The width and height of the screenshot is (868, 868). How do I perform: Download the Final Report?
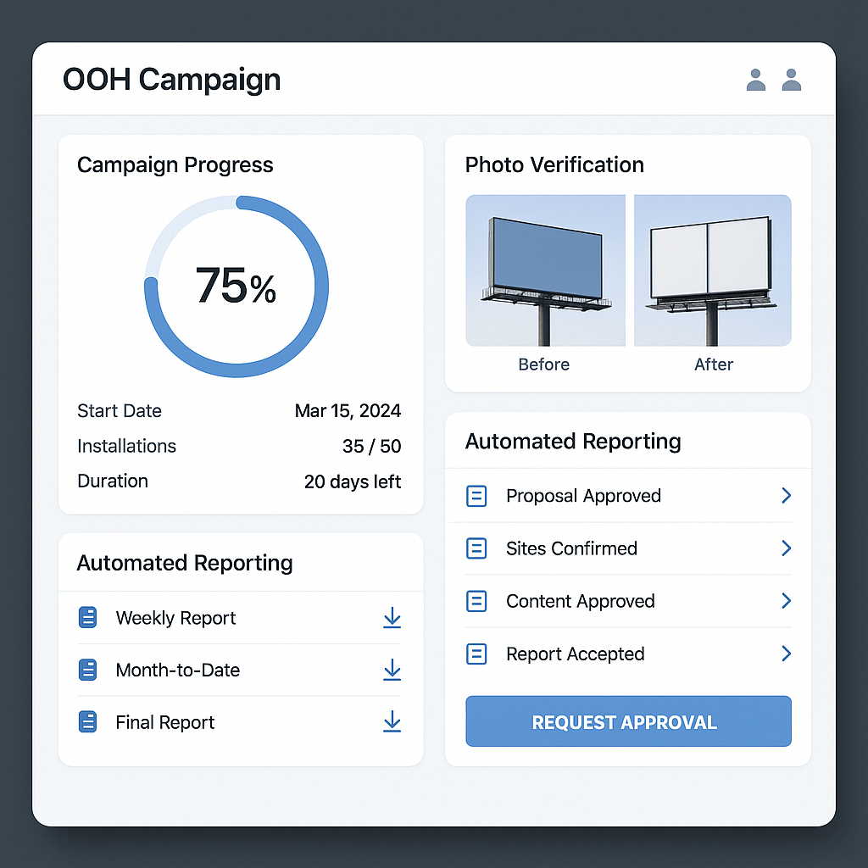click(x=392, y=722)
